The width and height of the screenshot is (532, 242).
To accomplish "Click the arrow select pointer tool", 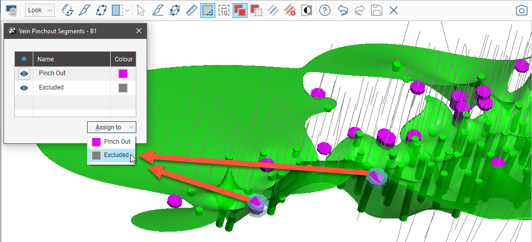I will point(141,10).
